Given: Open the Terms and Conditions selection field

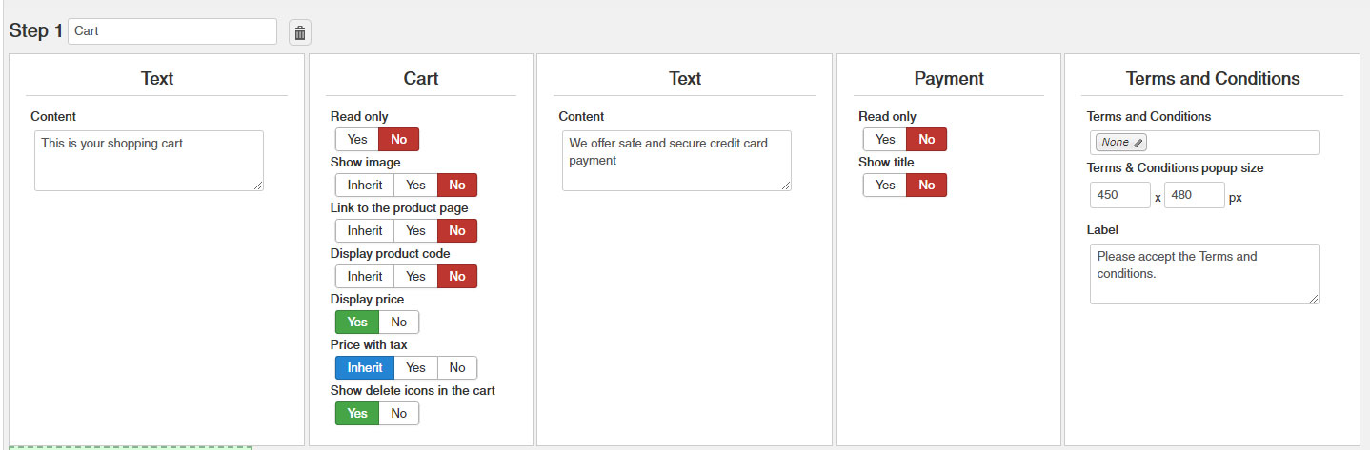Looking at the screenshot, I should pyautogui.click(x=1229, y=143).
